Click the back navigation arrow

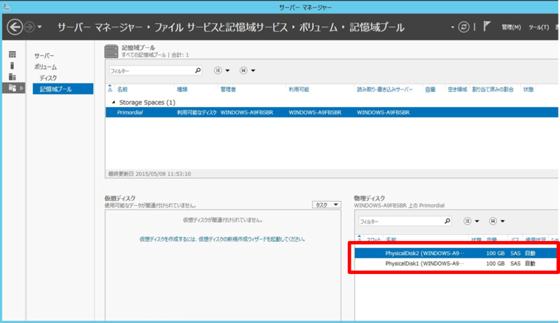[x=15, y=27]
